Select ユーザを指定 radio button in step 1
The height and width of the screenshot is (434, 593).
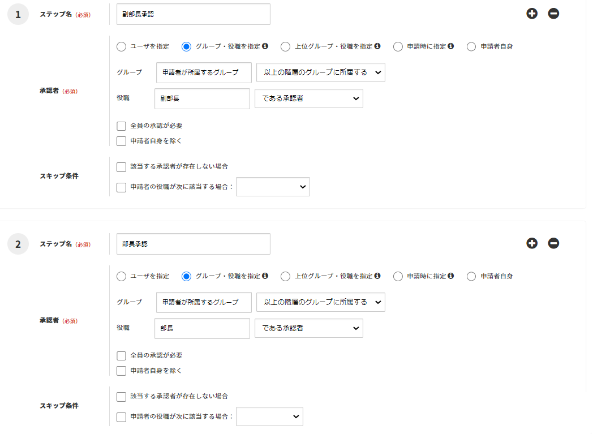(x=121, y=46)
